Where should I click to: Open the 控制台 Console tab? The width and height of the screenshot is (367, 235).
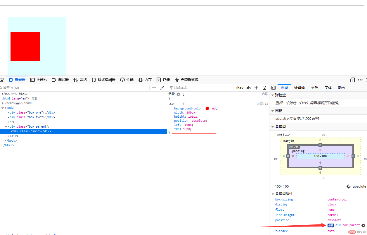pyautogui.click(x=39, y=80)
